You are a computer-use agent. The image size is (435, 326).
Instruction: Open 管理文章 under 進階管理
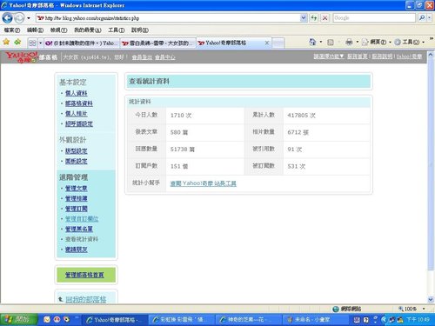(x=77, y=189)
